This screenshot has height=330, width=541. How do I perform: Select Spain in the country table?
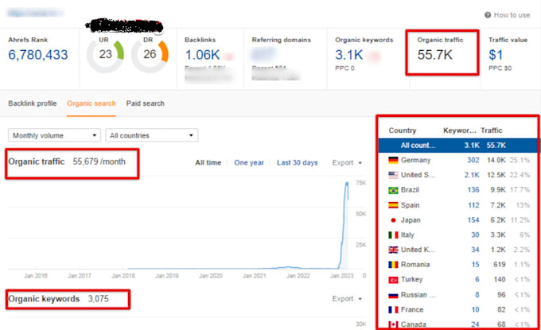coord(410,205)
